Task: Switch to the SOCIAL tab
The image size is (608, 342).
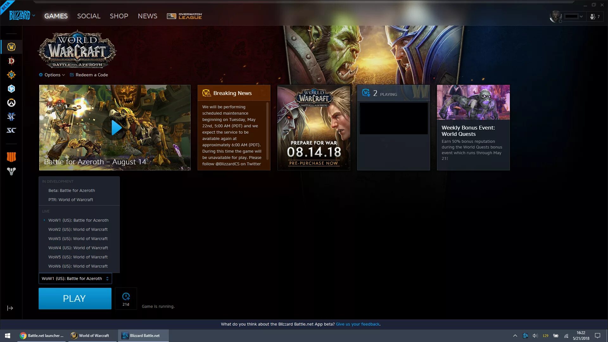Action: click(89, 16)
